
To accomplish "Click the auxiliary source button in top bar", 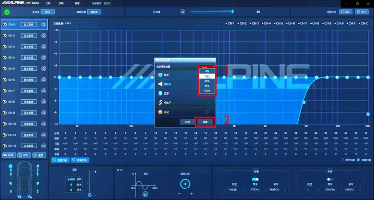I will coord(94,12).
